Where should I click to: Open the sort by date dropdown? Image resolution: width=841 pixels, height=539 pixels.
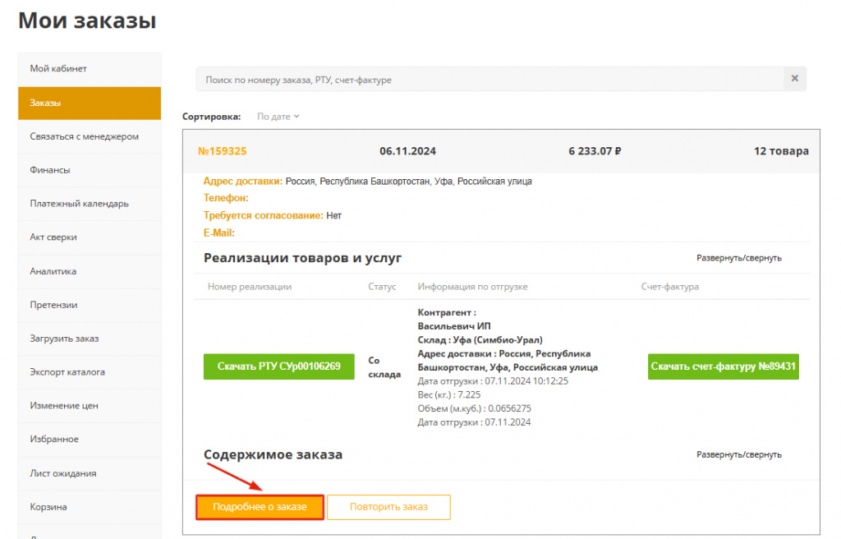tap(278, 117)
